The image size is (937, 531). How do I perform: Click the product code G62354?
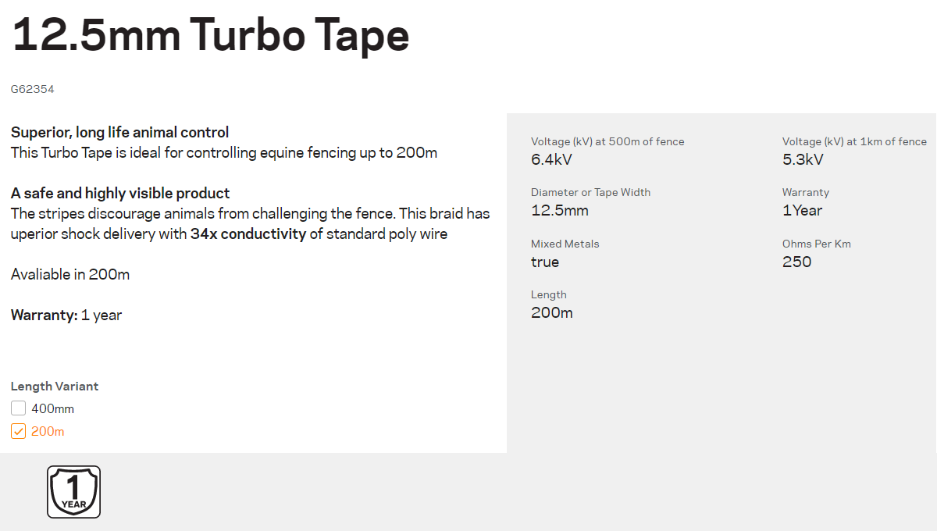coord(32,89)
